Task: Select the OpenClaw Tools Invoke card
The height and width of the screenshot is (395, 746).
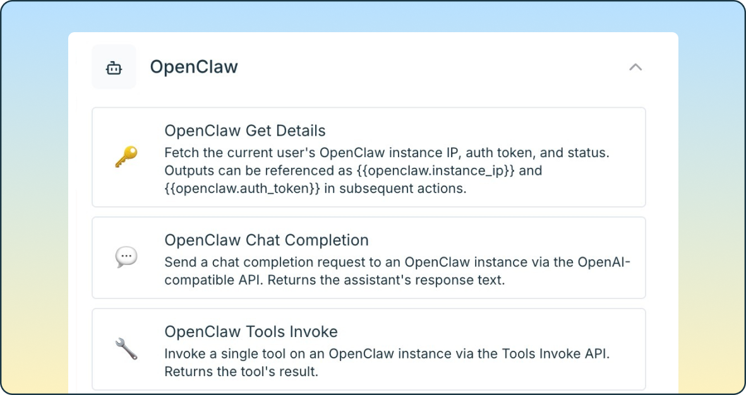Action: [x=368, y=349]
